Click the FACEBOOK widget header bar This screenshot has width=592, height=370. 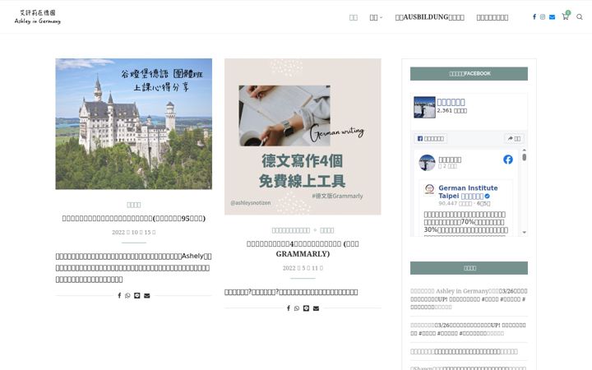click(x=469, y=74)
